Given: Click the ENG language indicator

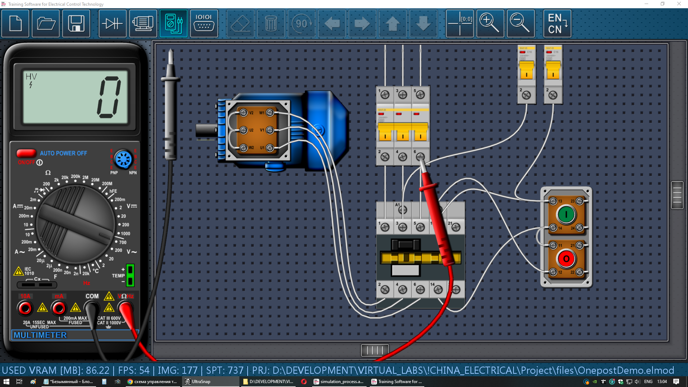Looking at the screenshot, I should (x=648, y=382).
